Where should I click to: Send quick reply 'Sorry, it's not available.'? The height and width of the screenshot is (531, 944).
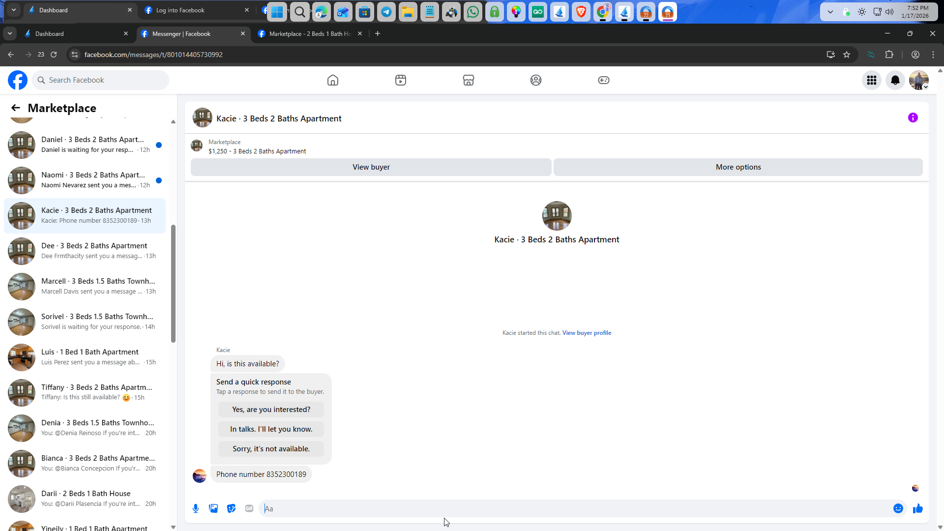[271, 449]
